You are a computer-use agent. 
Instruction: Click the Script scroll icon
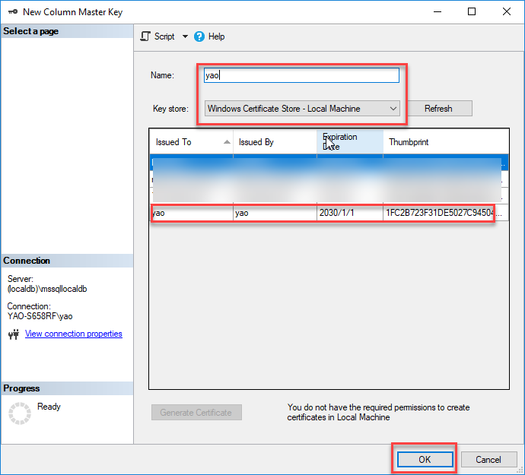[x=145, y=36]
